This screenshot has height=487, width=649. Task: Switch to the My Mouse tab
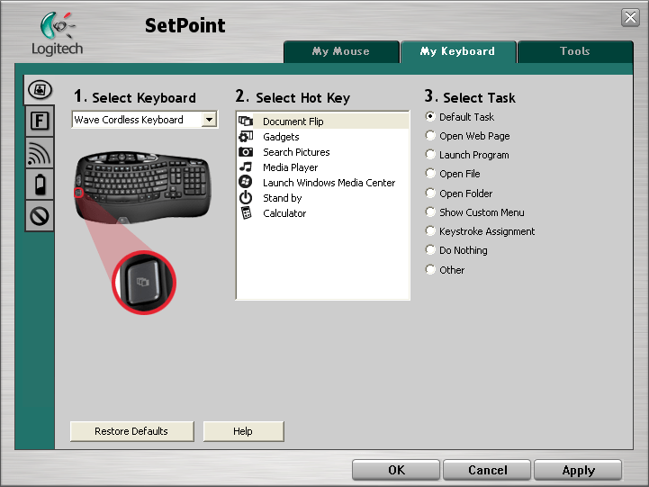coord(341,51)
